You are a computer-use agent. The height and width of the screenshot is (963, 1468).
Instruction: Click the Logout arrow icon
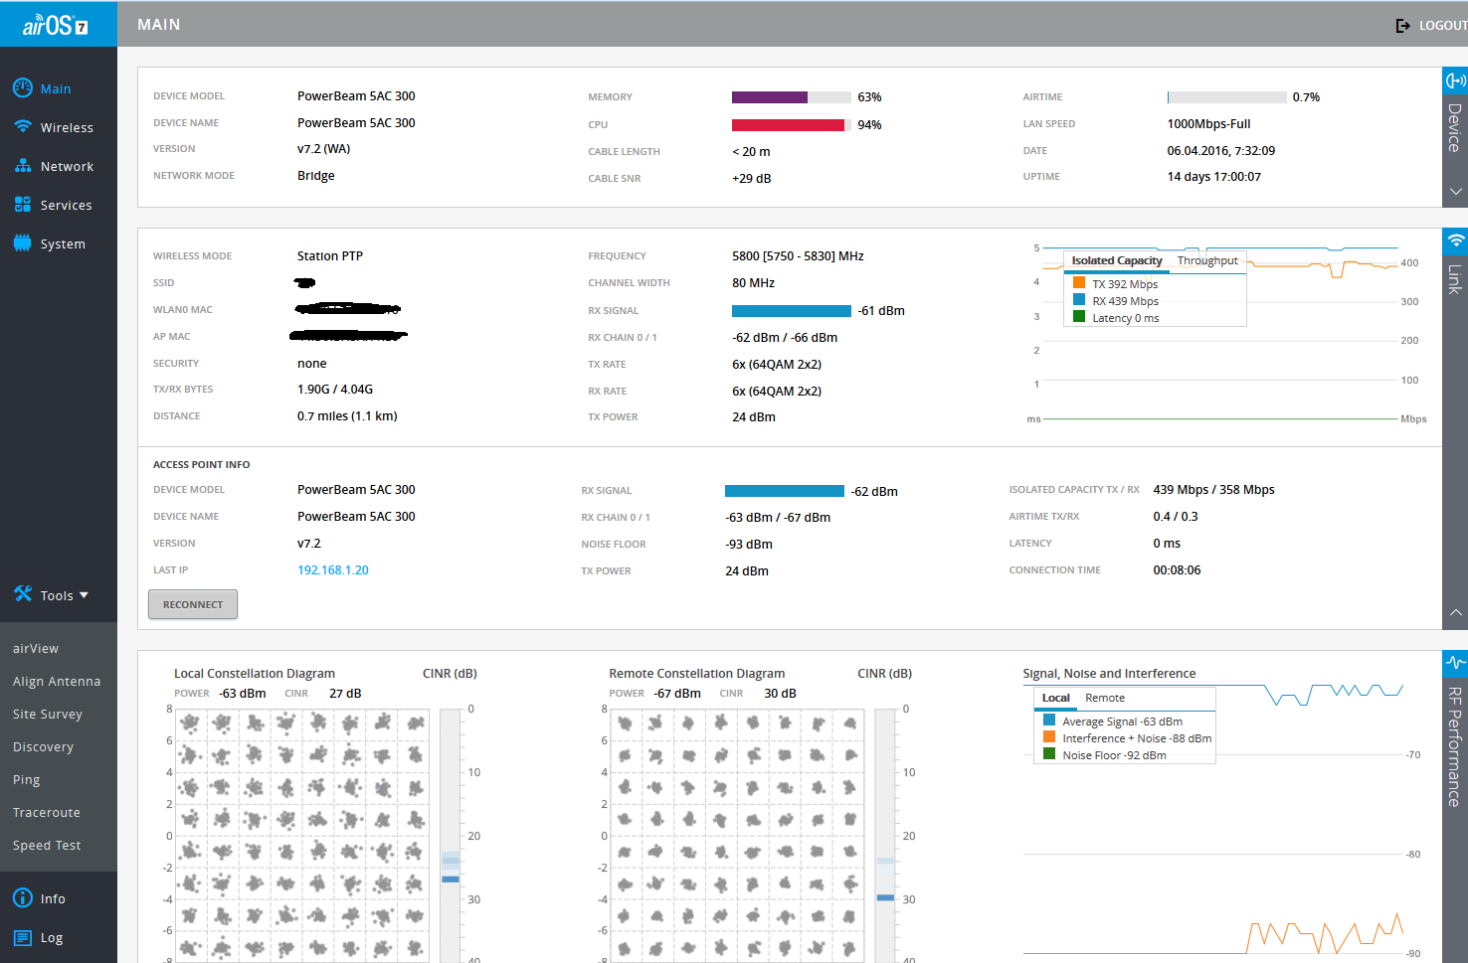point(1403,25)
